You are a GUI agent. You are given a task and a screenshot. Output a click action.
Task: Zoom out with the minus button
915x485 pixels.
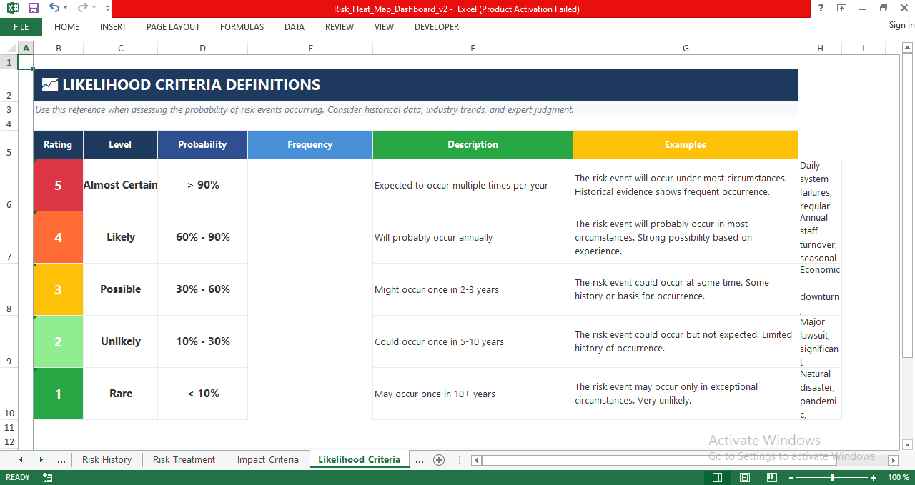[791, 477]
